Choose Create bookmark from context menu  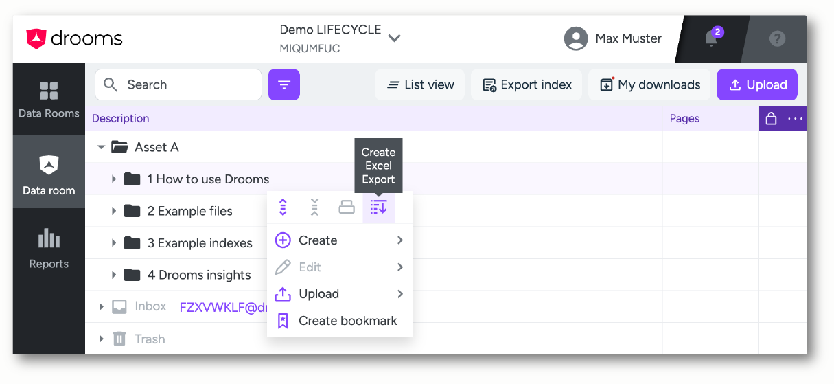click(x=340, y=321)
